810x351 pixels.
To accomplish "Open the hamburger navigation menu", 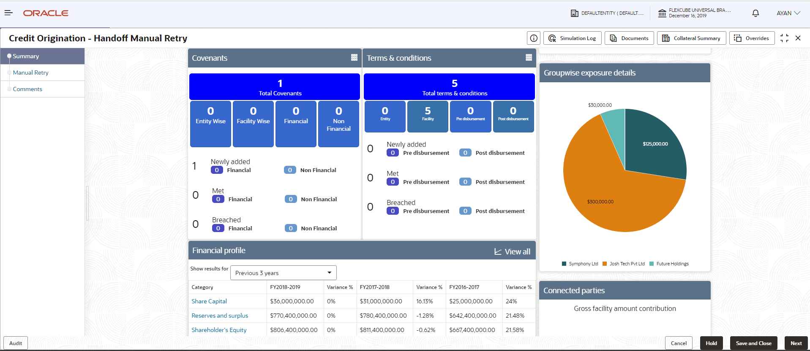I will (x=8, y=13).
